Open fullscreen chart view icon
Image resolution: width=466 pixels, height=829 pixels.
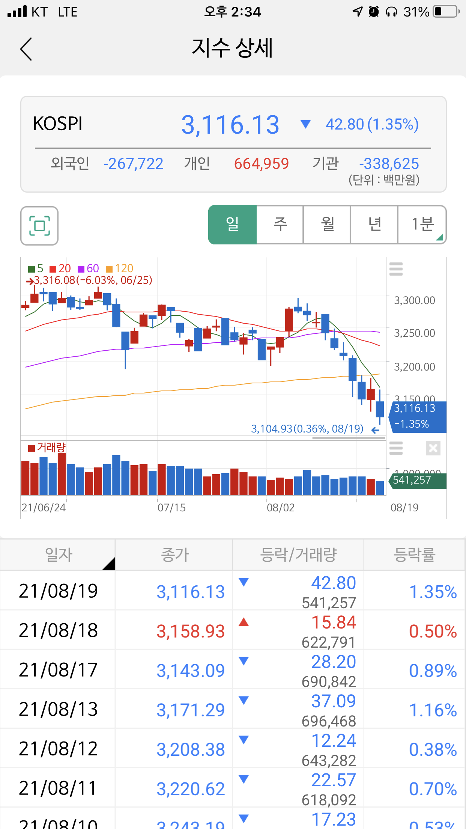coord(39,226)
